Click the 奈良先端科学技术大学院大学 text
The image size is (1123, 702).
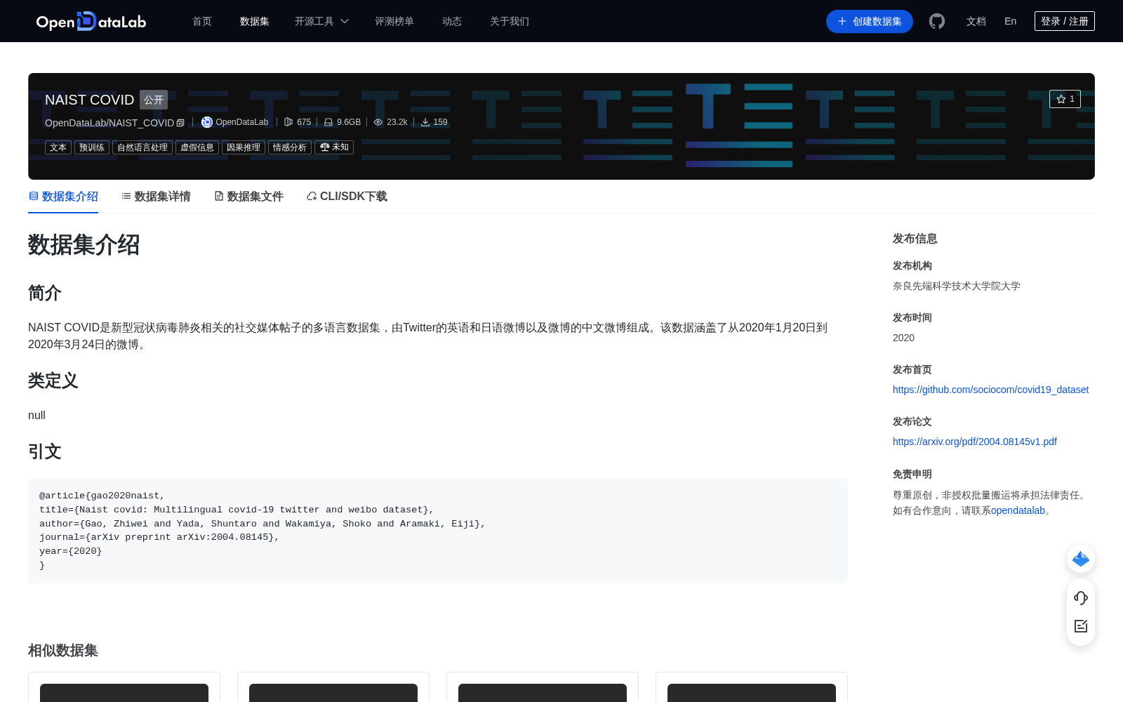pos(957,286)
